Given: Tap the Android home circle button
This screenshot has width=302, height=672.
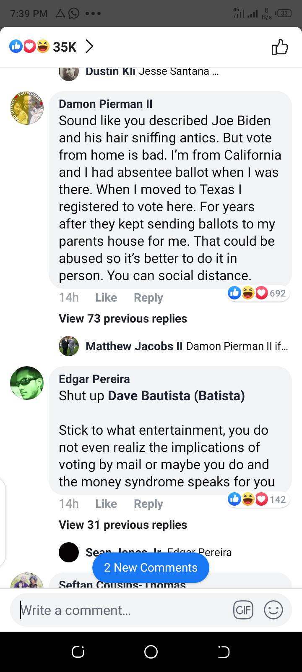Looking at the screenshot, I should (151, 652).
